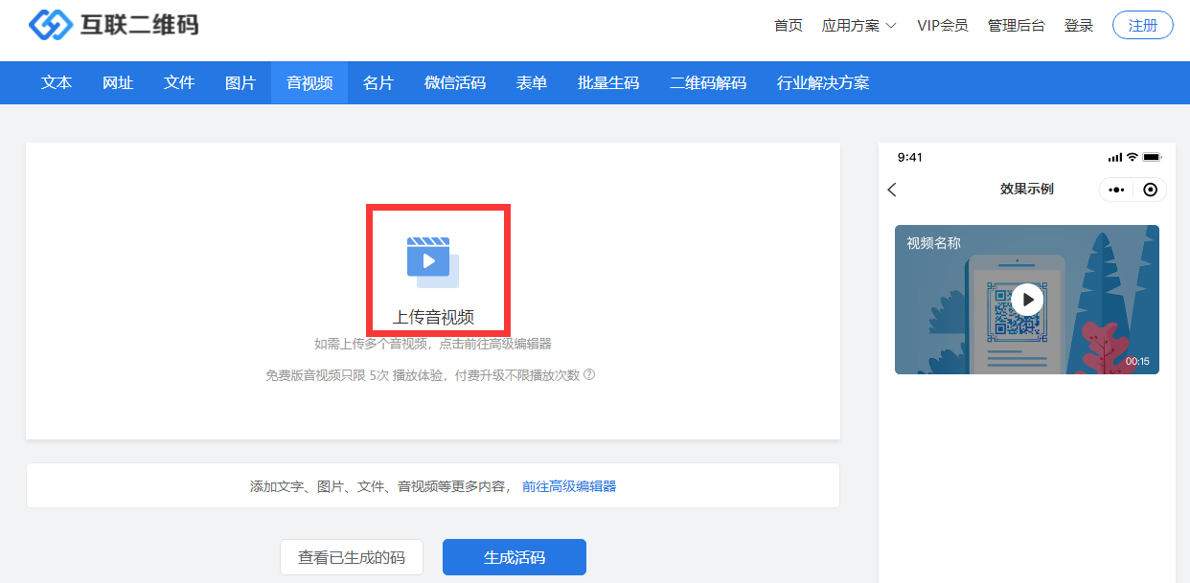Switch to the 文件 tab

point(179,83)
